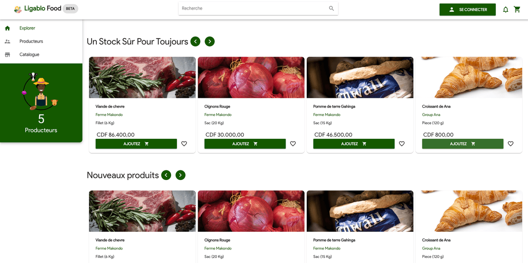Toggle heart on Oignons Rouge card
Viewport: 528px width, 263px height.
[293, 144]
